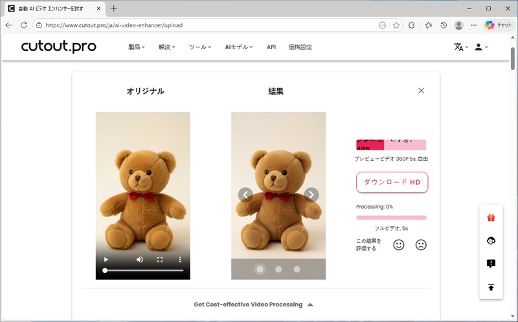The width and height of the screenshot is (518, 322).
Task: Select the third result carousel dot
Action: click(297, 270)
